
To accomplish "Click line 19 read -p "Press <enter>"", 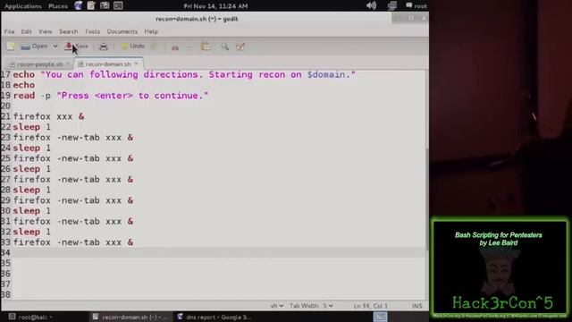I will (111, 96).
